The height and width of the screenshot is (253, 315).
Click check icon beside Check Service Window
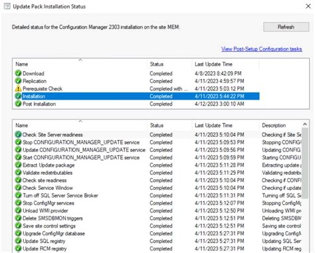(18, 188)
